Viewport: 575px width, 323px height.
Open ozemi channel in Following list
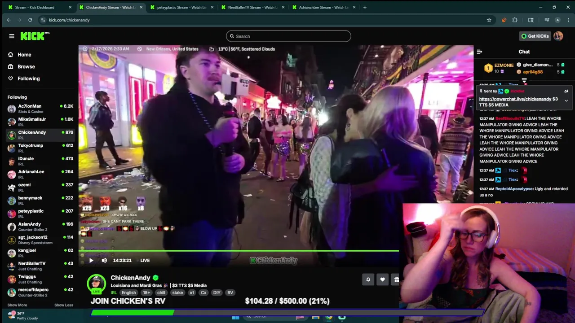point(40,187)
